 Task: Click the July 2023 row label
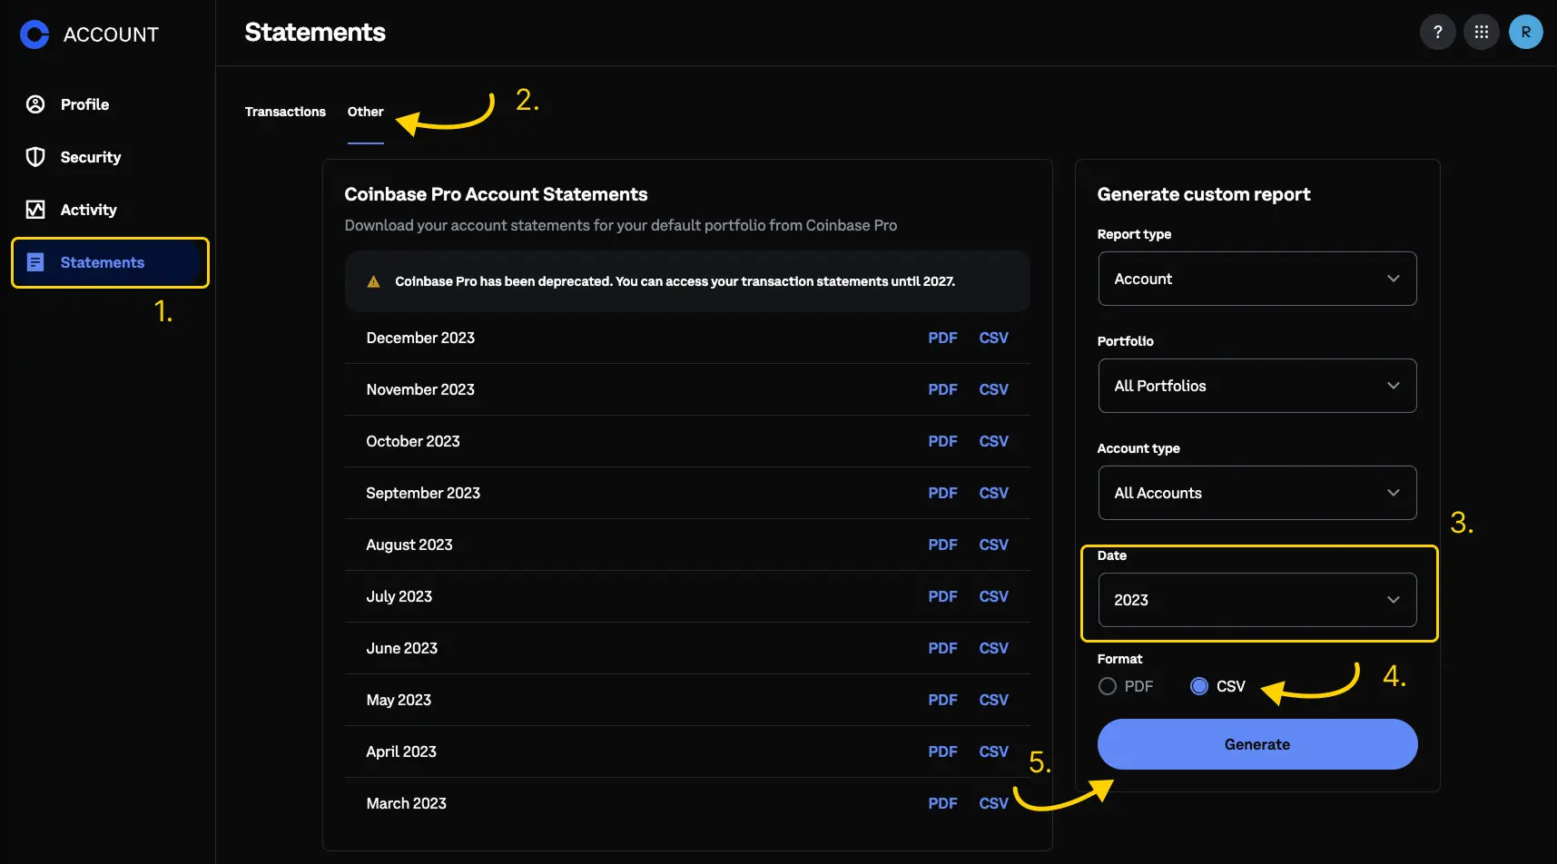(x=399, y=596)
